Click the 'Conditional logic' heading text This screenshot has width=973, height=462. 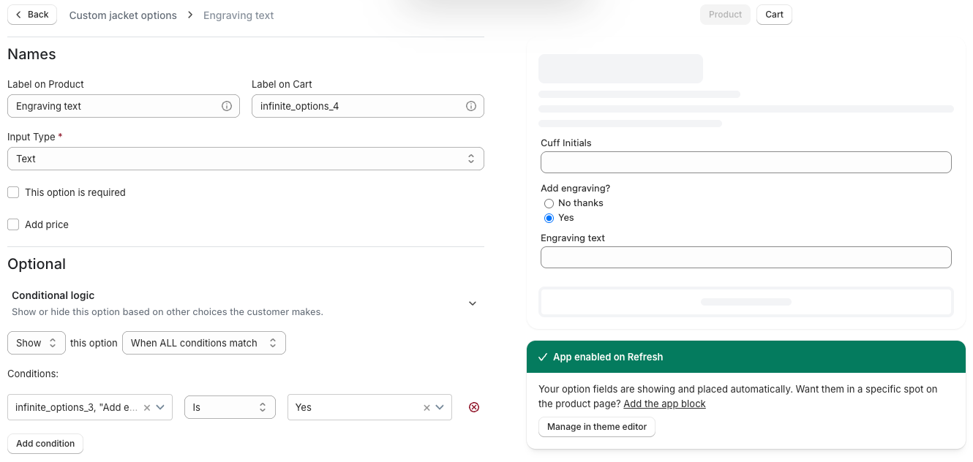click(x=53, y=295)
